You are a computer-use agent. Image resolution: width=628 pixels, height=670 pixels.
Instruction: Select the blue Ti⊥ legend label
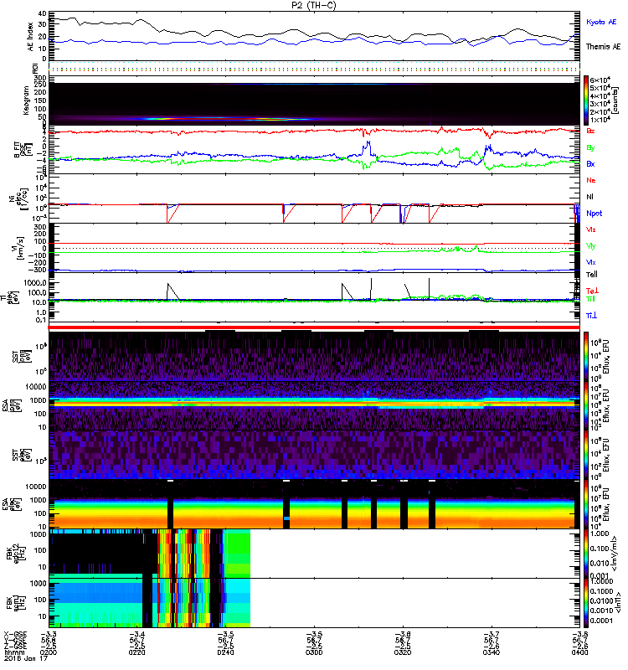tap(591, 316)
